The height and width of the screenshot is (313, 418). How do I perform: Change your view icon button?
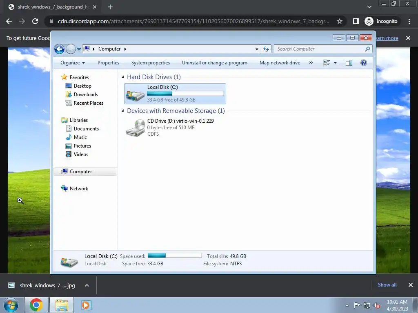click(x=327, y=63)
